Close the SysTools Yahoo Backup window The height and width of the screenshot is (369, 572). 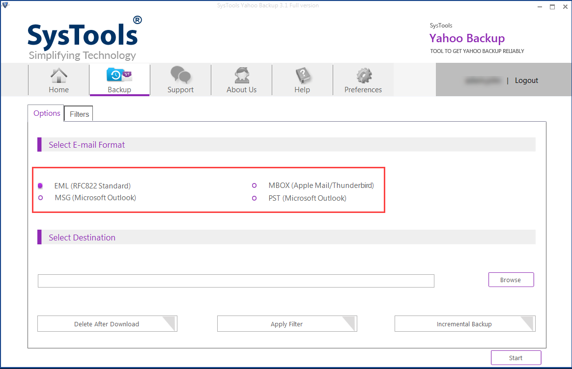point(565,6)
